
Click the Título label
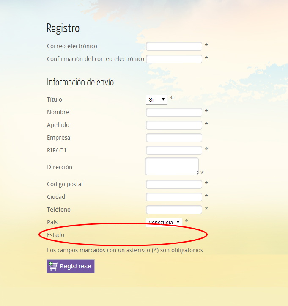(x=55, y=99)
